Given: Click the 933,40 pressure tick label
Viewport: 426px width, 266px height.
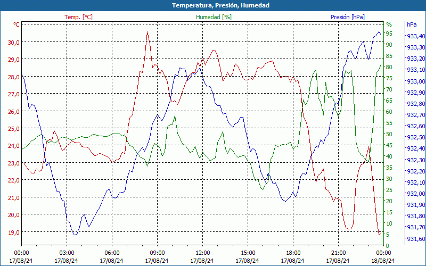Looking at the screenshot, I should [416, 36].
